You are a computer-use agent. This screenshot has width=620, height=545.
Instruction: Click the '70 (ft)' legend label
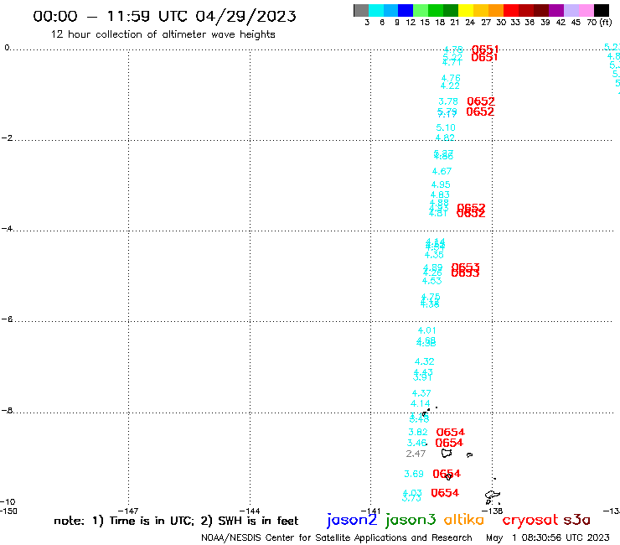tap(599, 22)
